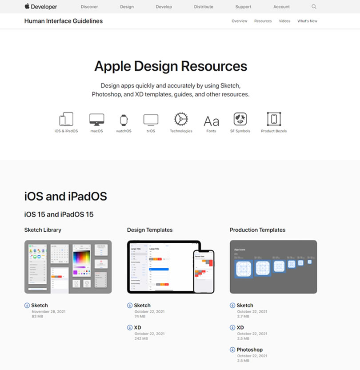Screen dimensions: 360x370
Task: Download Design Templates Sketch file link
Action: tap(142, 306)
